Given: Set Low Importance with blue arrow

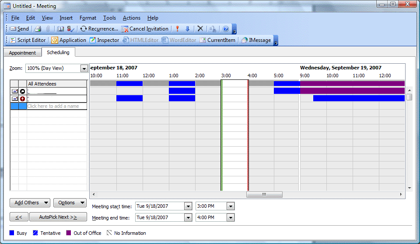Looking at the screenshot, I should [188, 29].
